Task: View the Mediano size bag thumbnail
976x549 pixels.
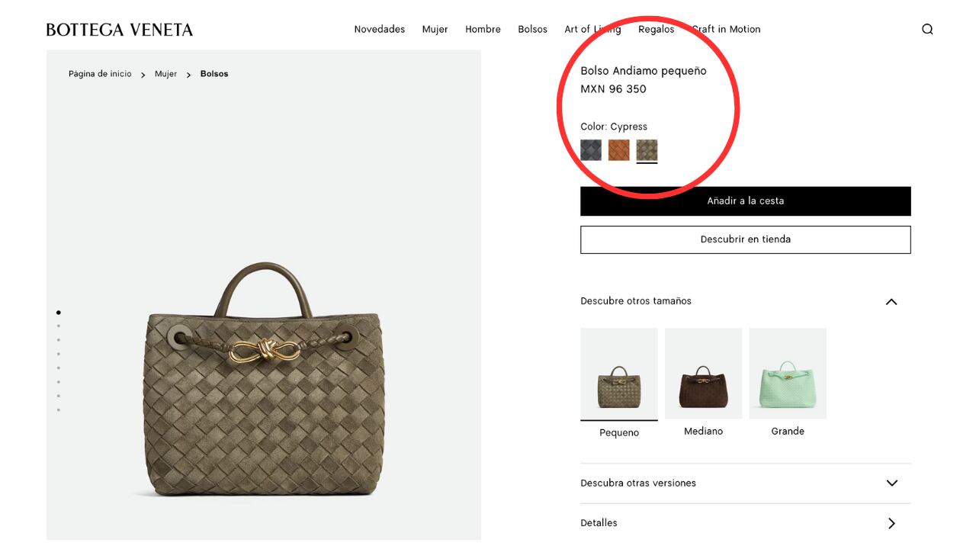Action: tap(703, 373)
